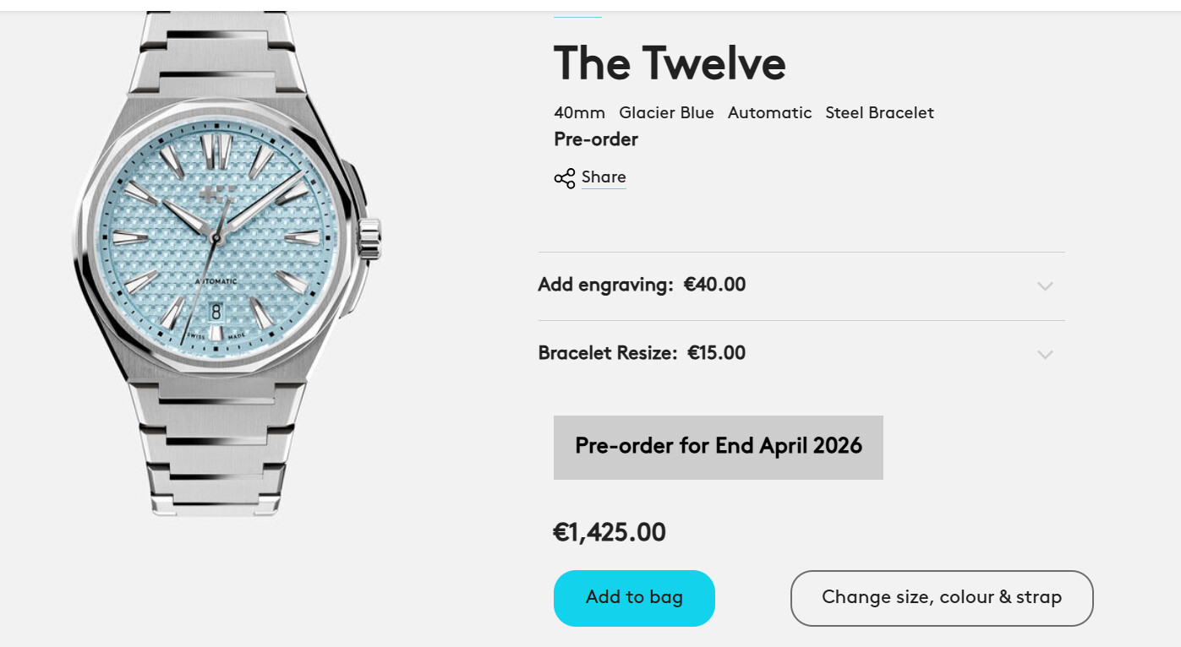The width and height of the screenshot is (1181, 647).
Task: Click the Automatic movement label
Action: click(x=769, y=113)
